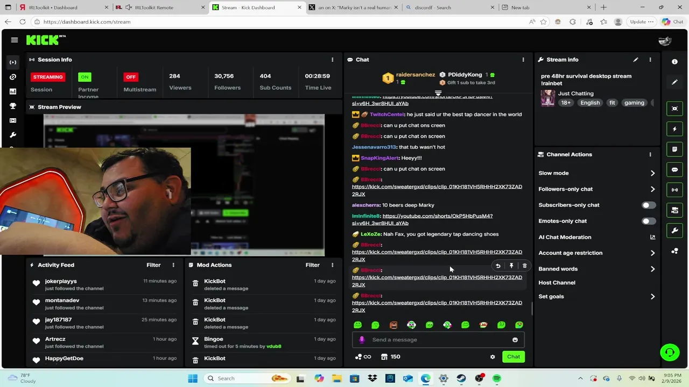
Task: Send message with green Chat button
Action: (514, 357)
